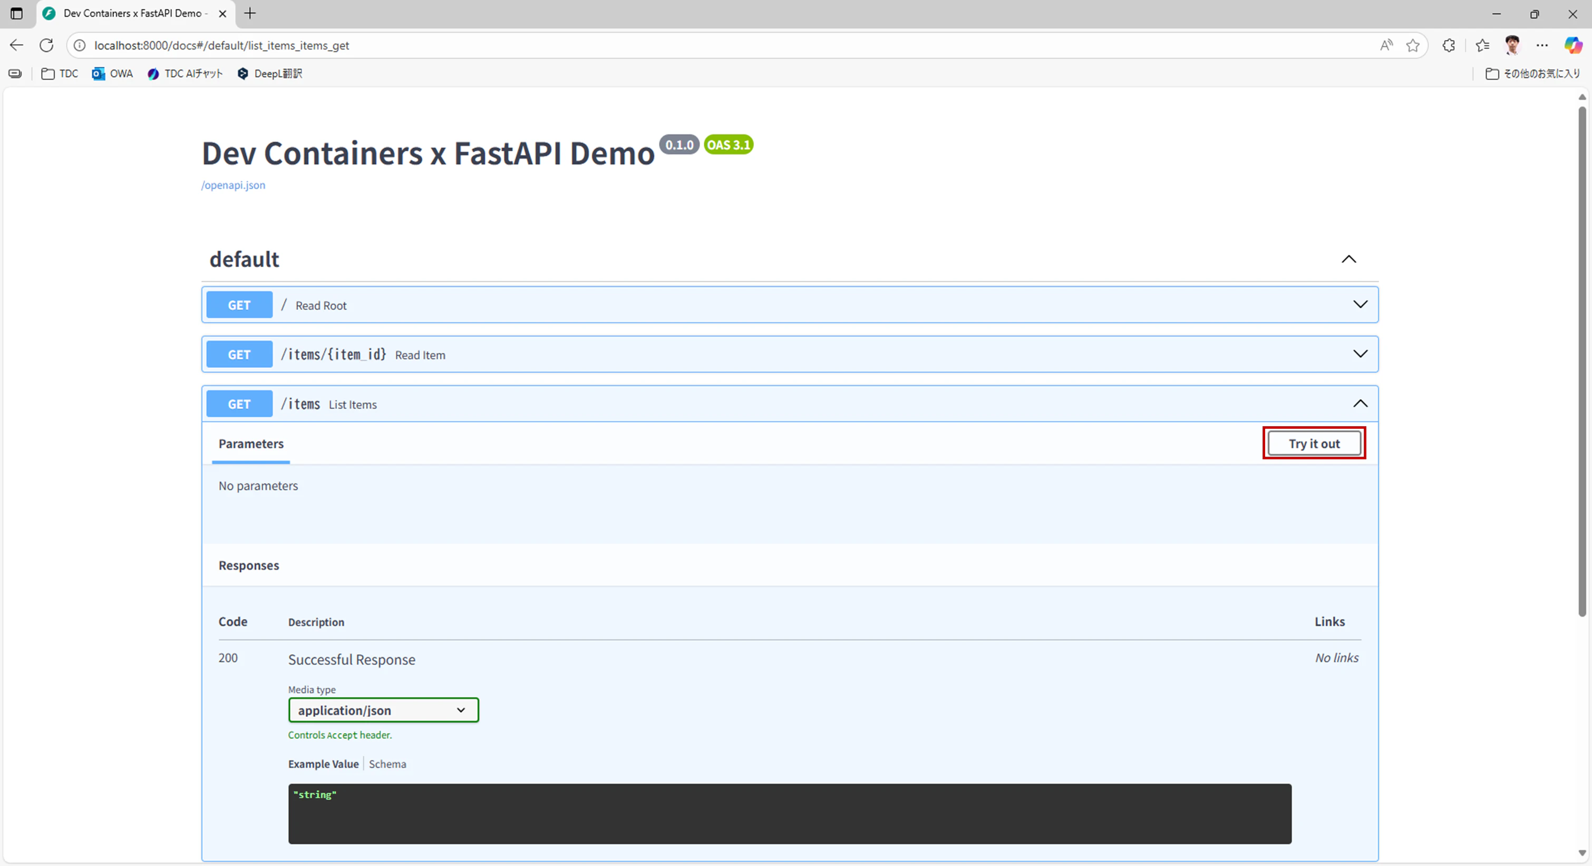The image size is (1592, 866).
Task: Click the "No links" text
Action: [x=1337, y=657]
